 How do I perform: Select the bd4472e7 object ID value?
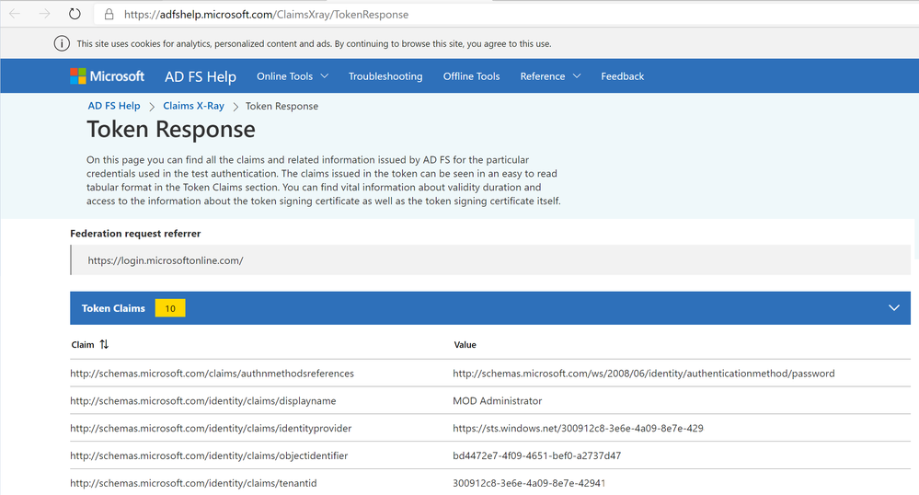pyautogui.click(x=537, y=455)
